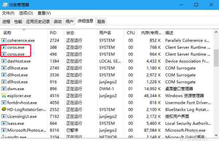Open the 查看(V) menu
Screen dimensions: 219x141
click(44, 13)
